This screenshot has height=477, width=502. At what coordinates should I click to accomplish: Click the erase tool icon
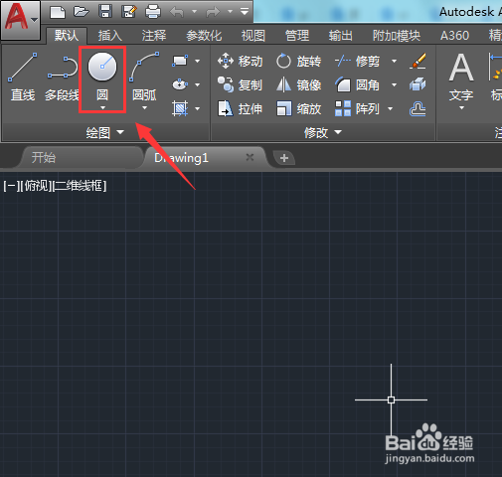418,62
